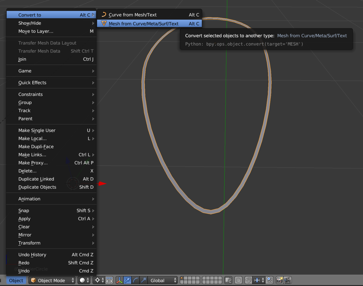
Task: Click Join in the Object menu
Action: pos(51,59)
